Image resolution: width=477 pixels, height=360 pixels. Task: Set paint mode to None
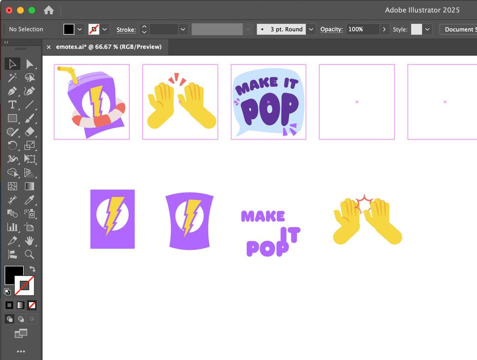coord(31,305)
